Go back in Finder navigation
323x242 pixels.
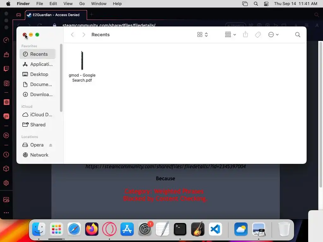coord(72,35)
